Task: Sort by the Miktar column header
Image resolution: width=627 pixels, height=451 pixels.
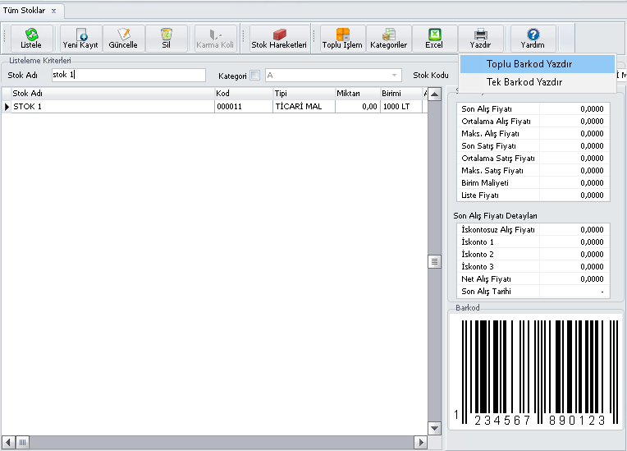Action: (x=356, y=94)
